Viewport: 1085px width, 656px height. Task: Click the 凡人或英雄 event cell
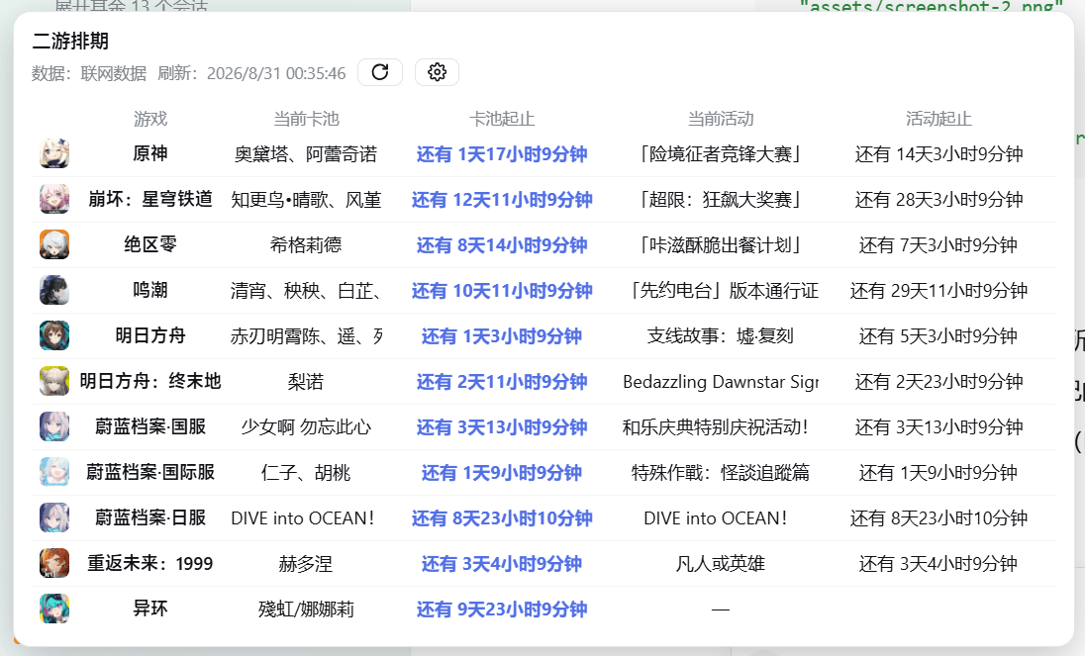point(721,564)
